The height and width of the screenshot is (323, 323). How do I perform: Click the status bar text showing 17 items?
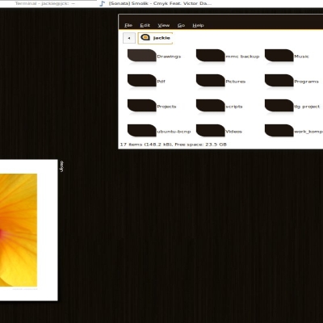(173, 145)
